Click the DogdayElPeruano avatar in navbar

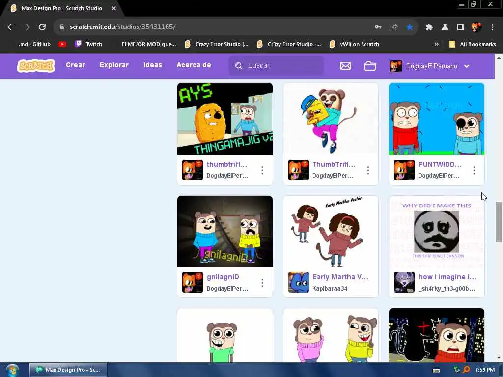pos(395,66)
